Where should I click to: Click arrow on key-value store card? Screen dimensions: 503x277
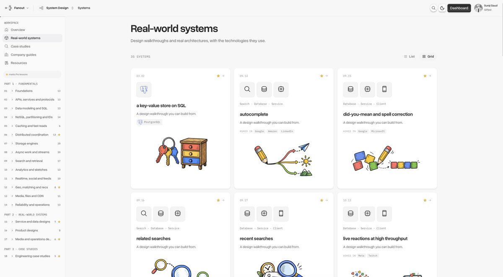tap(223, 76)
